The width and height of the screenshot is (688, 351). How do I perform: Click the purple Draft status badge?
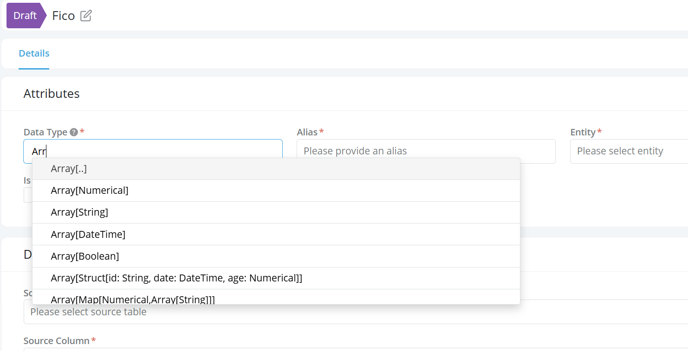point(26,16)
